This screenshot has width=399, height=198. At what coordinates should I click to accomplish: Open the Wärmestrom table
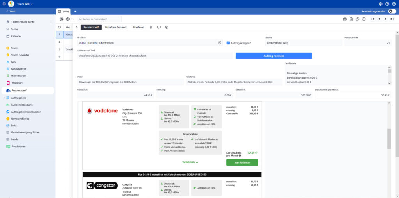click(19, 76)
